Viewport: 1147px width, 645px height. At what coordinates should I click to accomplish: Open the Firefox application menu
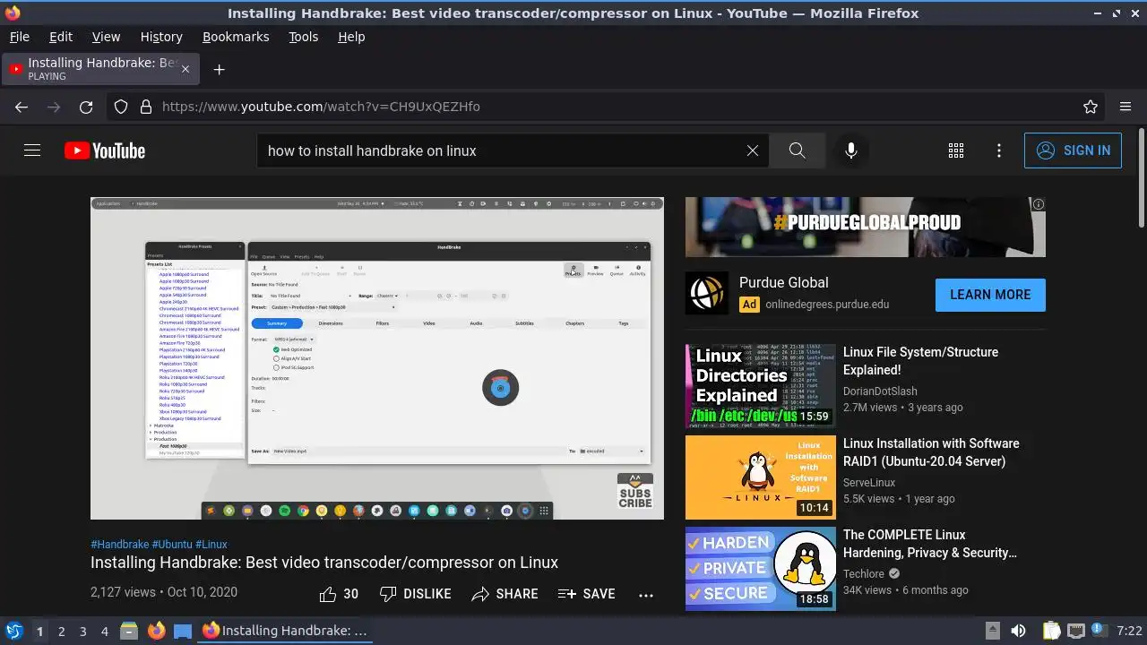[x=1125, y=107]
